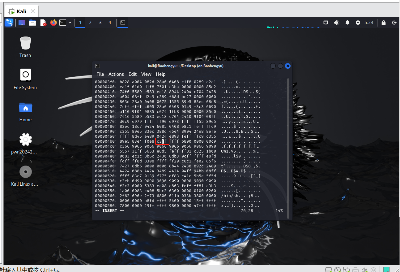Click the -- INSERT -- mode indicator
The width and height of the screenshot is (400, 272).
tap(110, 211)
